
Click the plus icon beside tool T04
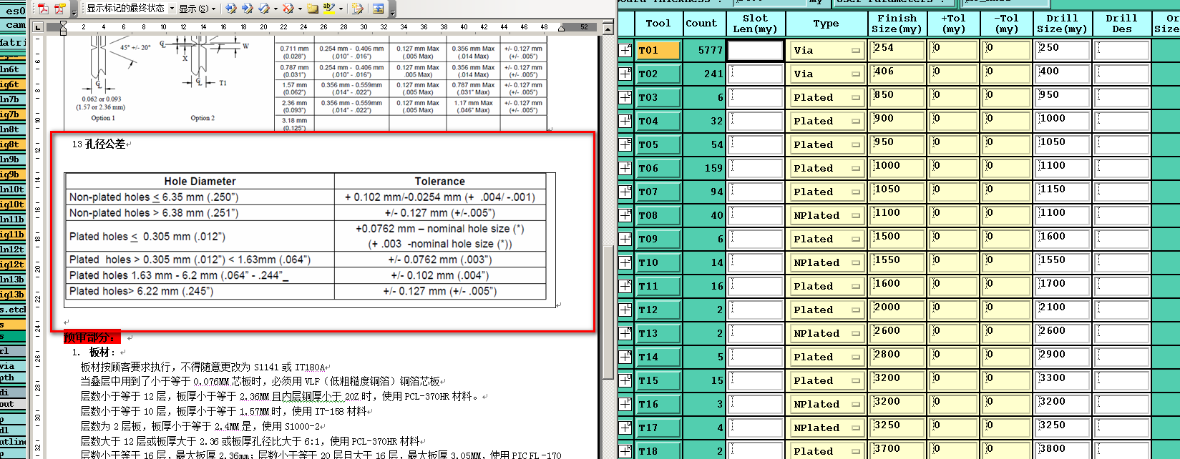coord(625,121)
